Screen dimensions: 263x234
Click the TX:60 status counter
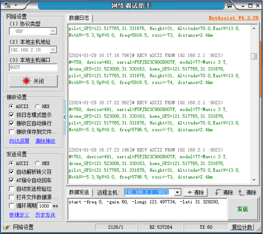pyautogui.click(x=206, y=227)
